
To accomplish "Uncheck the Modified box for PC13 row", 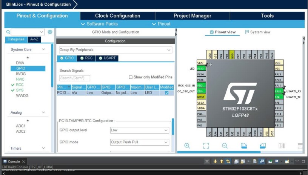I will (x=166, y=93).
